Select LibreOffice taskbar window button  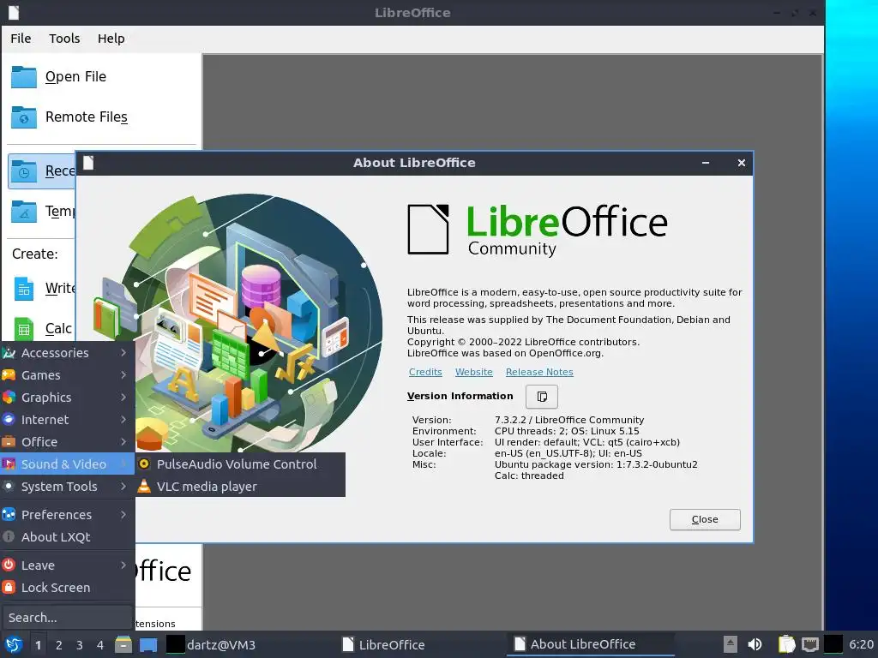[422, 644]
